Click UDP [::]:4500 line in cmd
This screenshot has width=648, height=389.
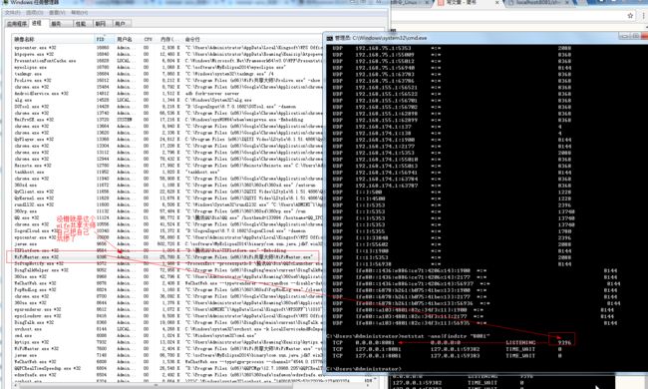(x=452, y=198)
